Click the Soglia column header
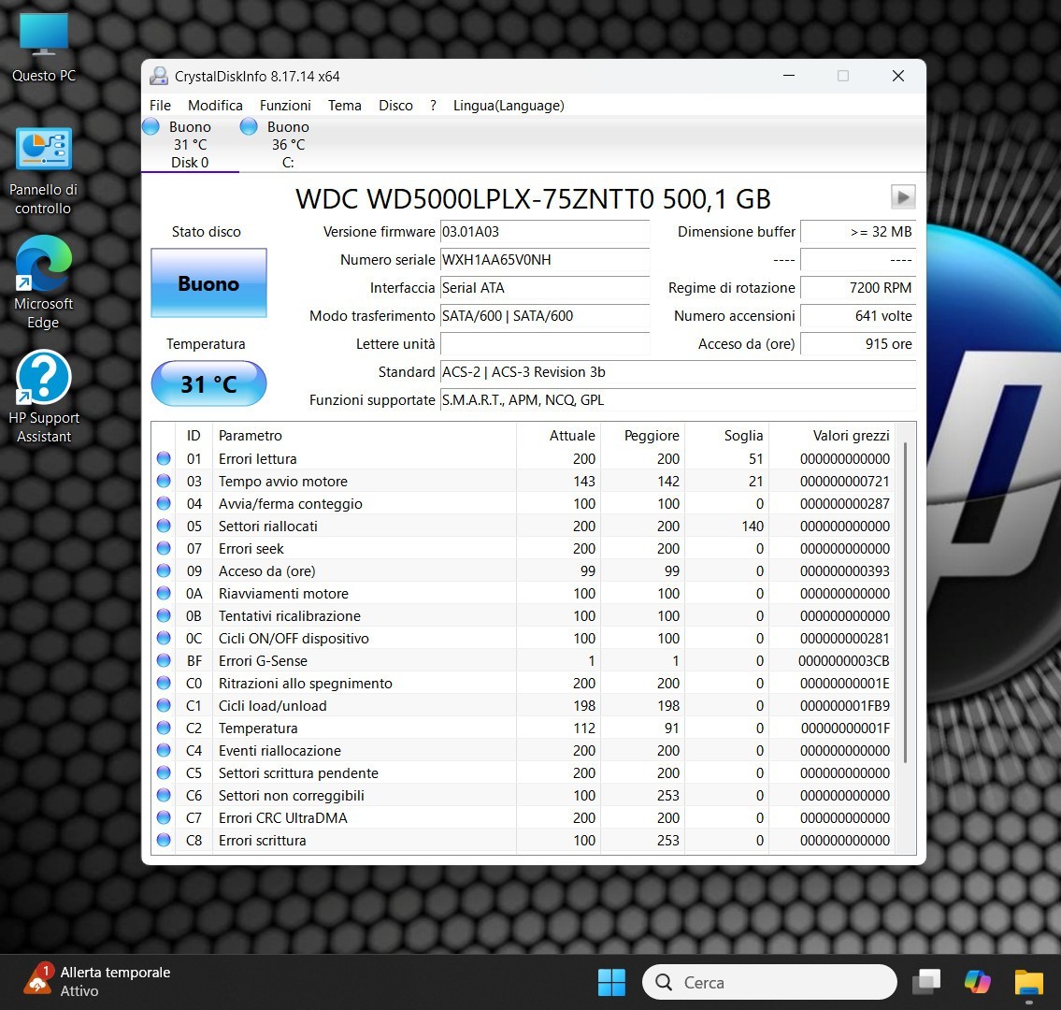 (726, 435)
